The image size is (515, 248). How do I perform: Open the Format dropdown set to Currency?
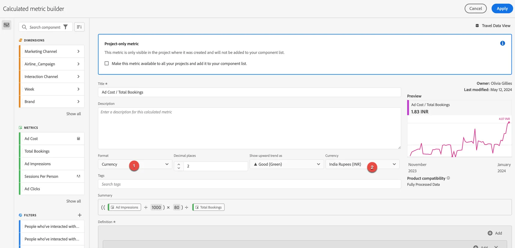[135, 164]
